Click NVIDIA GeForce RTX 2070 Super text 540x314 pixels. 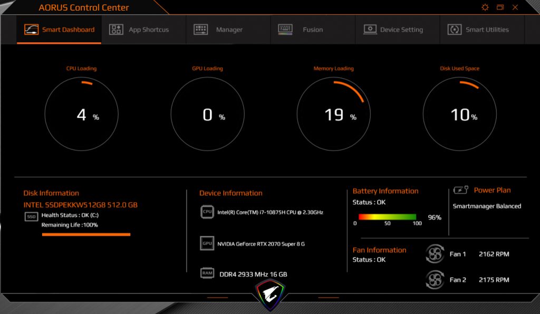tap(261, 244)
